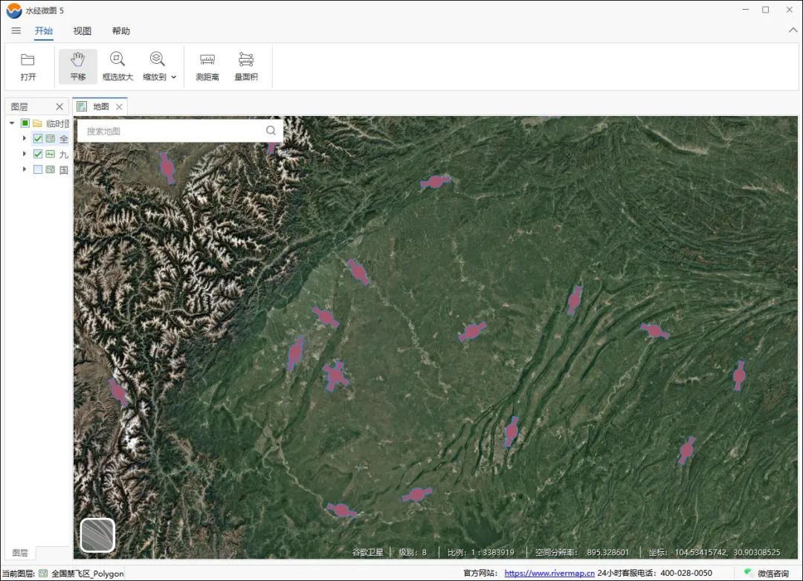Switch to the 开始 ribbon tab

tap(44, 30)
